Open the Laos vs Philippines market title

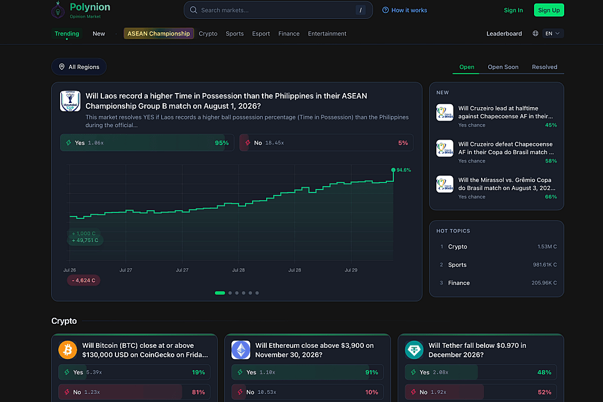click(x=226, y=101)
